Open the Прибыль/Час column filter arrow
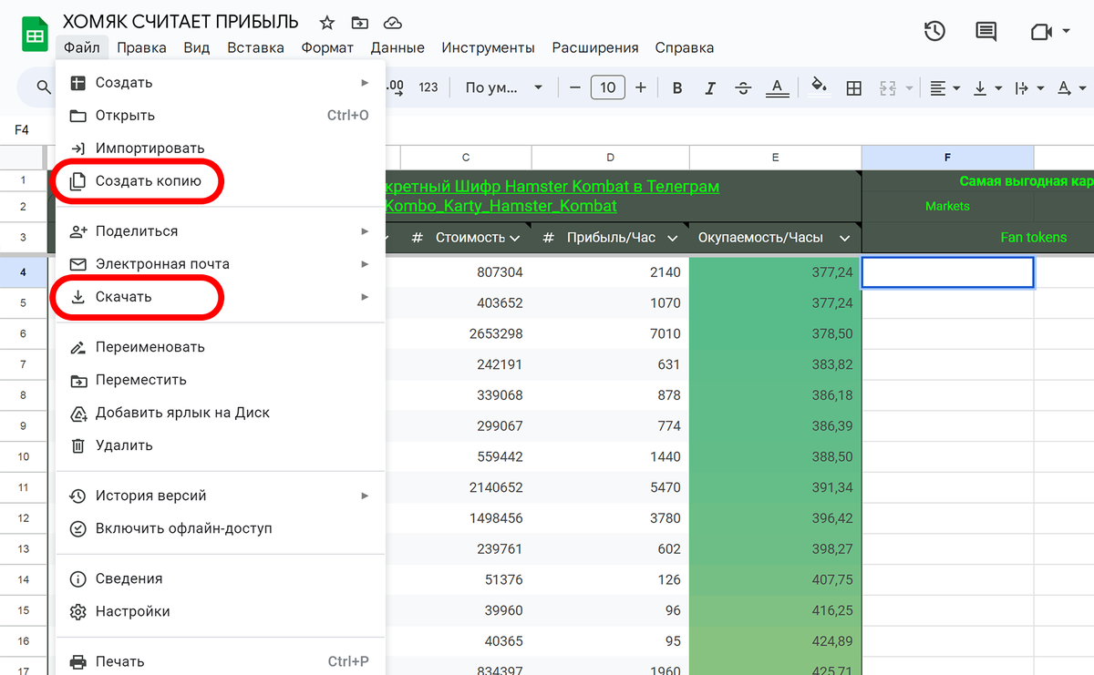 point(673,238)
